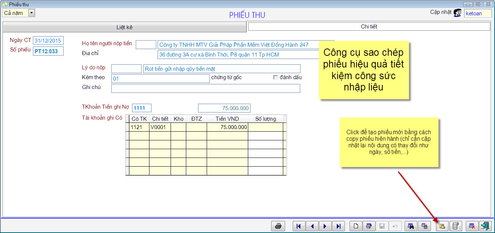495x233 pixels.
Task: Select the "Chi tiết" tab
Action: tap(369, 27)
